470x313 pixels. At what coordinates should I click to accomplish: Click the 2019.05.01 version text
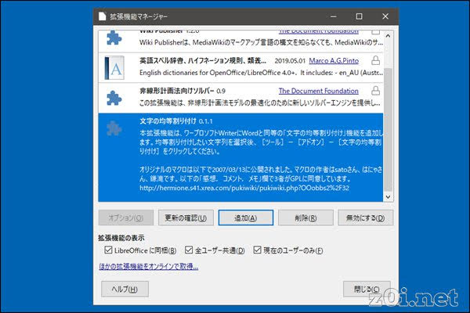click(290, 61)
